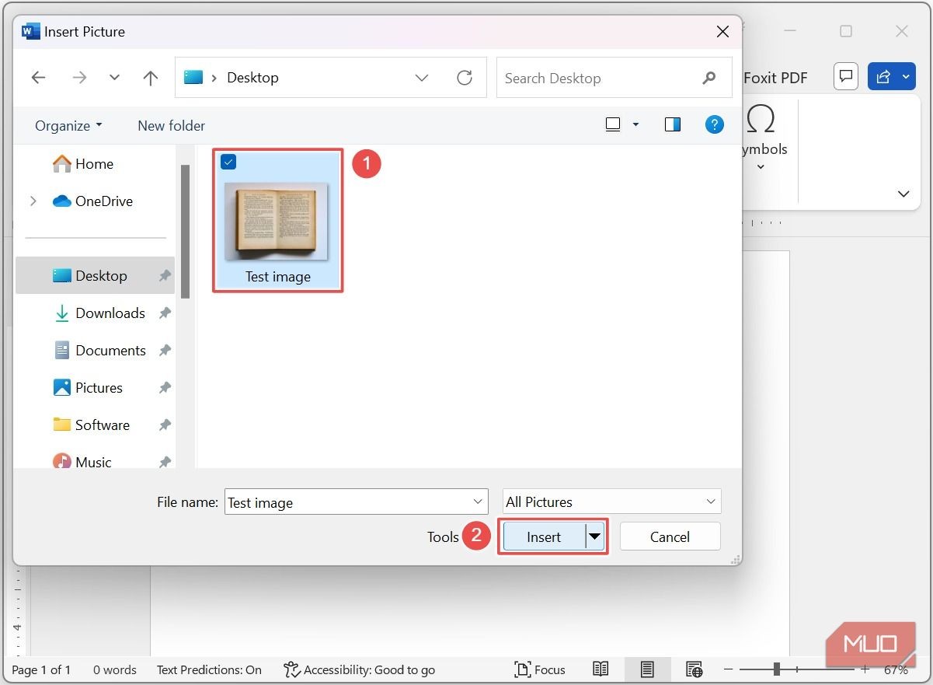Screen dimensions: 933x685
Task: Open Share dropdown arrow in Word
Action: coord(907,76)
